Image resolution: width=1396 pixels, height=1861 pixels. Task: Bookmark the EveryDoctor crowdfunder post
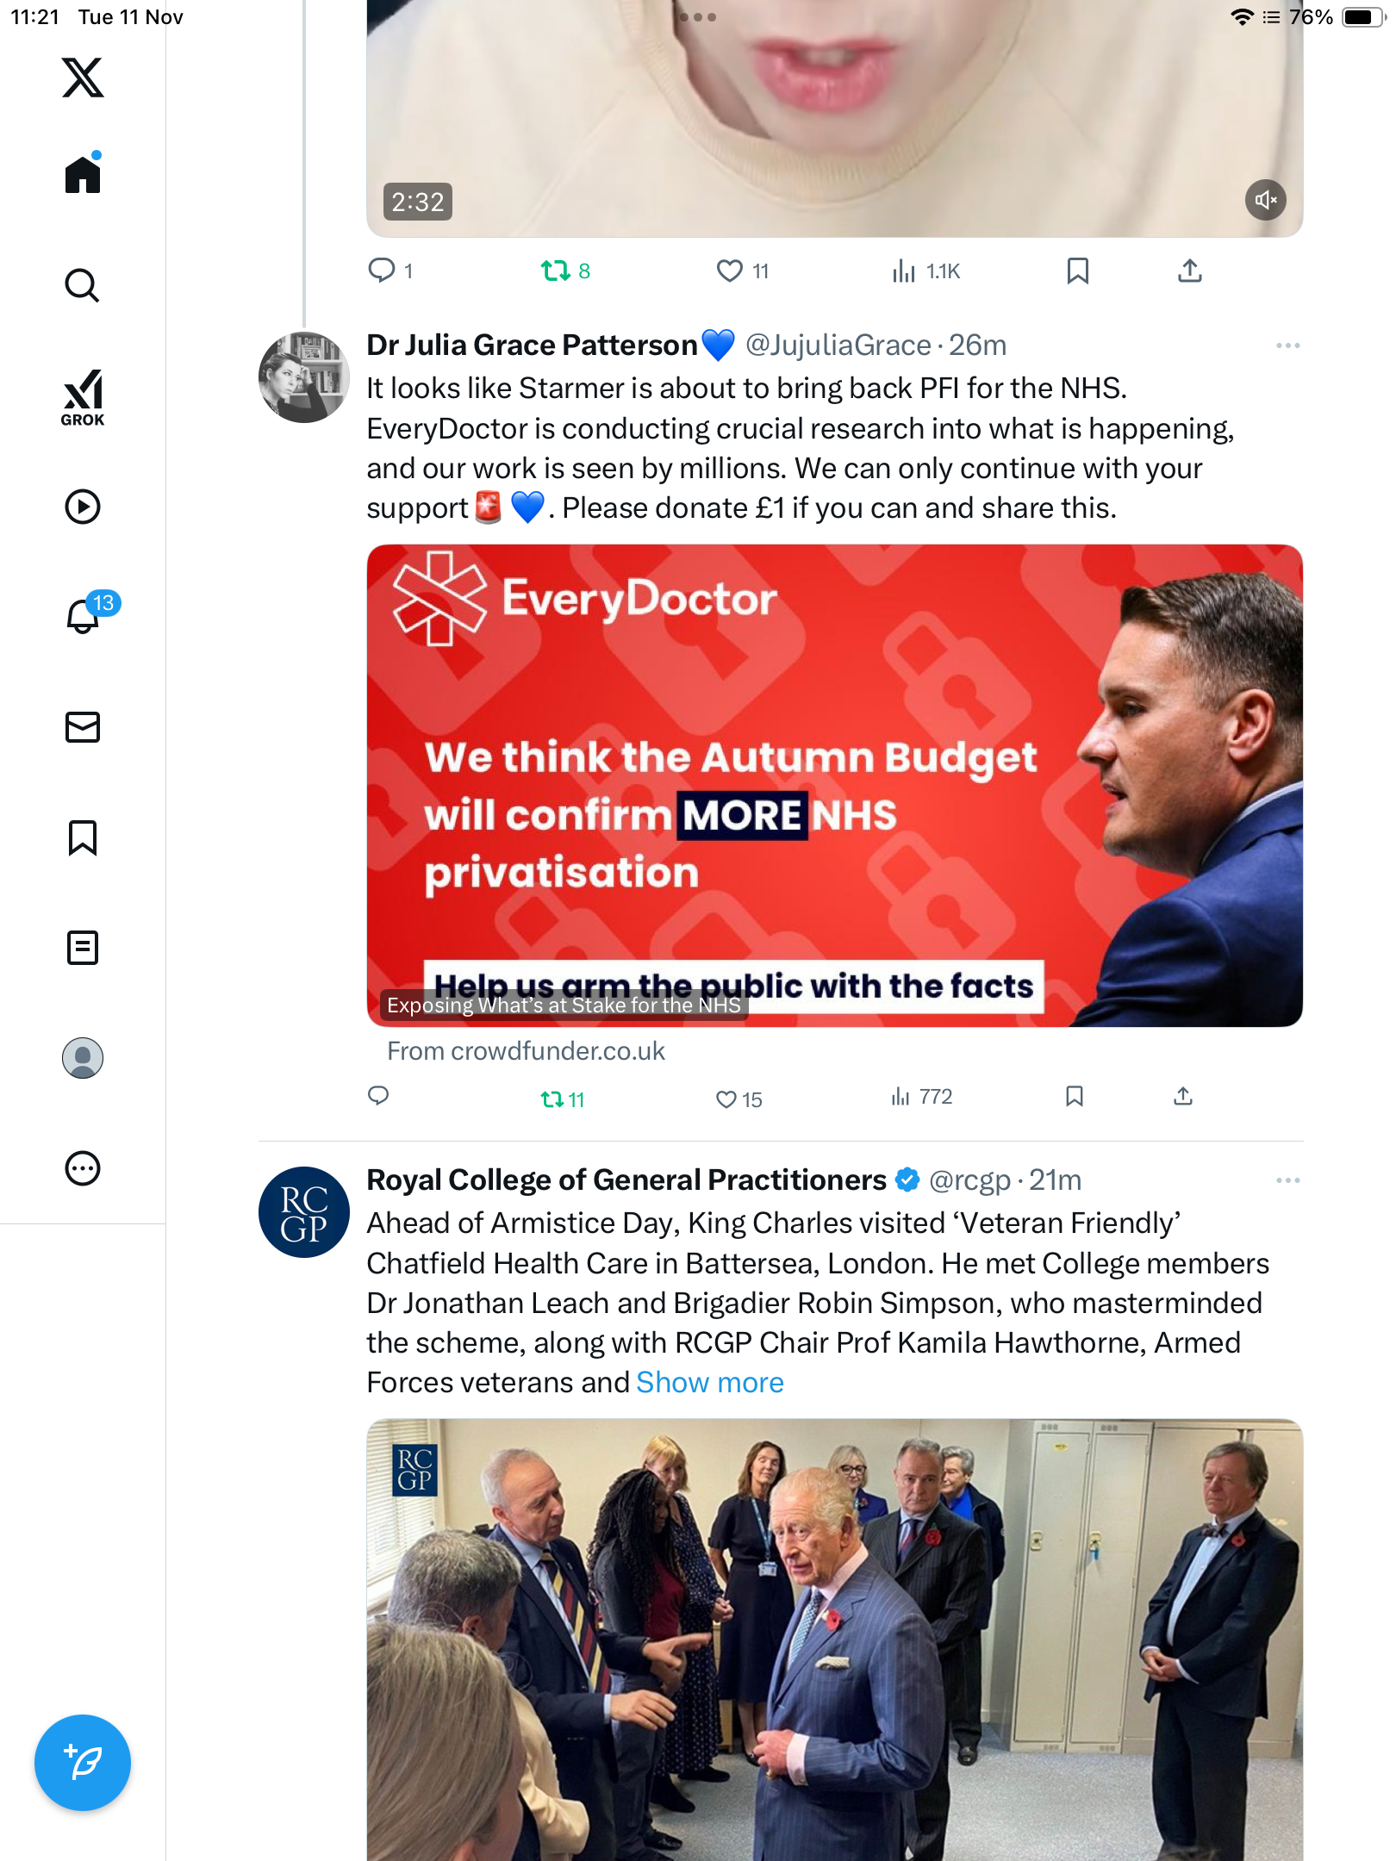pyautogui.click(x=1074, y=1096)
